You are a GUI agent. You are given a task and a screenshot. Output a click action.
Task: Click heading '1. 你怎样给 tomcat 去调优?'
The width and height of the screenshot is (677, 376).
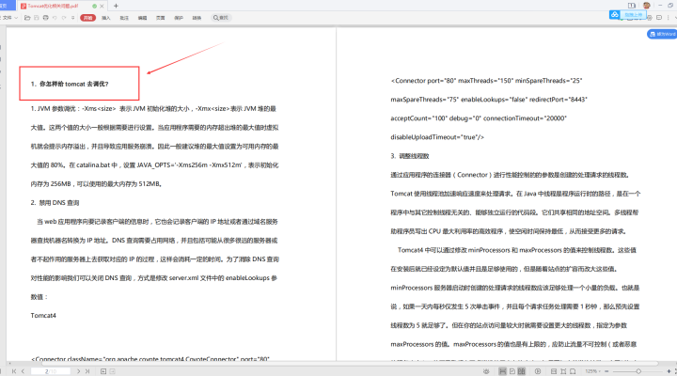[x=70, y=84]
